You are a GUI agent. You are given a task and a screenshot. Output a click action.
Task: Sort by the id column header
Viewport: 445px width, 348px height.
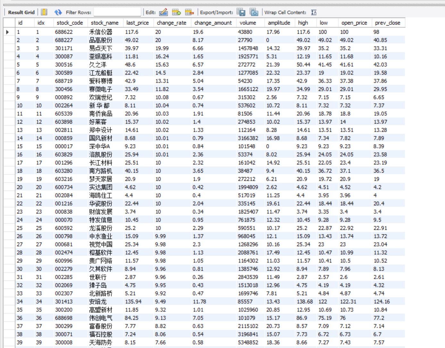tap(20, 23)
